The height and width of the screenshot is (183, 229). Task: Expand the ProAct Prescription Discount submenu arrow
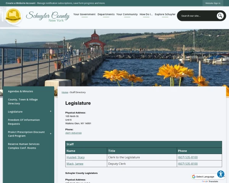(51, 134)
